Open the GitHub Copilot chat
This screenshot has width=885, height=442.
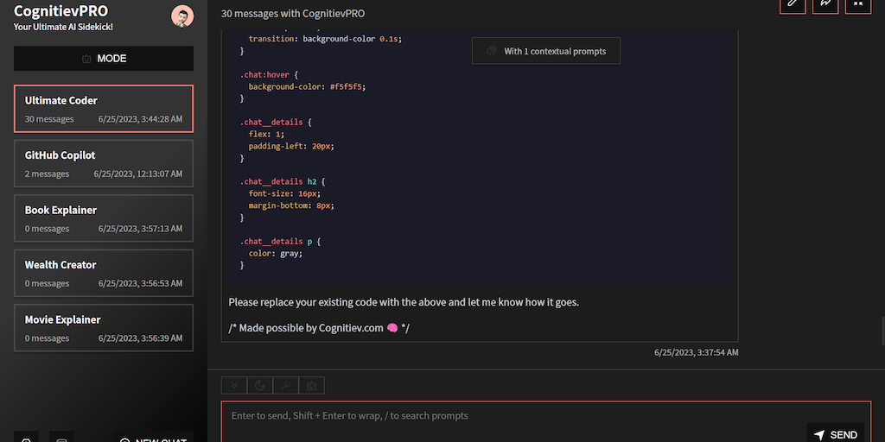point(104,163)
